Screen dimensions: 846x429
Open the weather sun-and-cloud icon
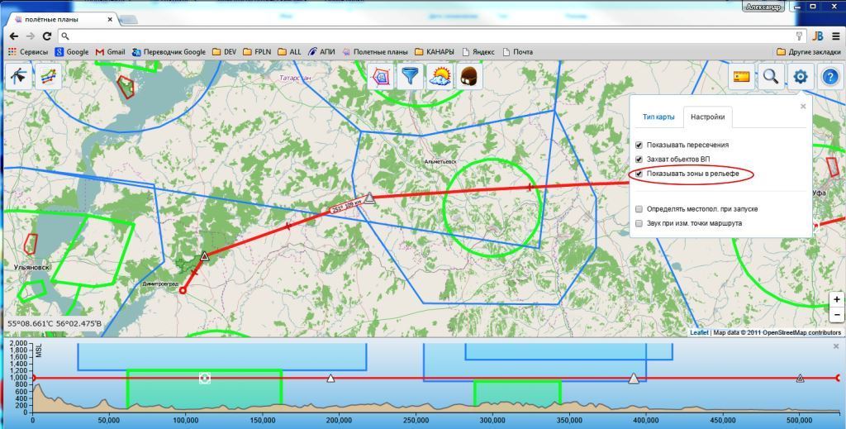coord(439,77)
